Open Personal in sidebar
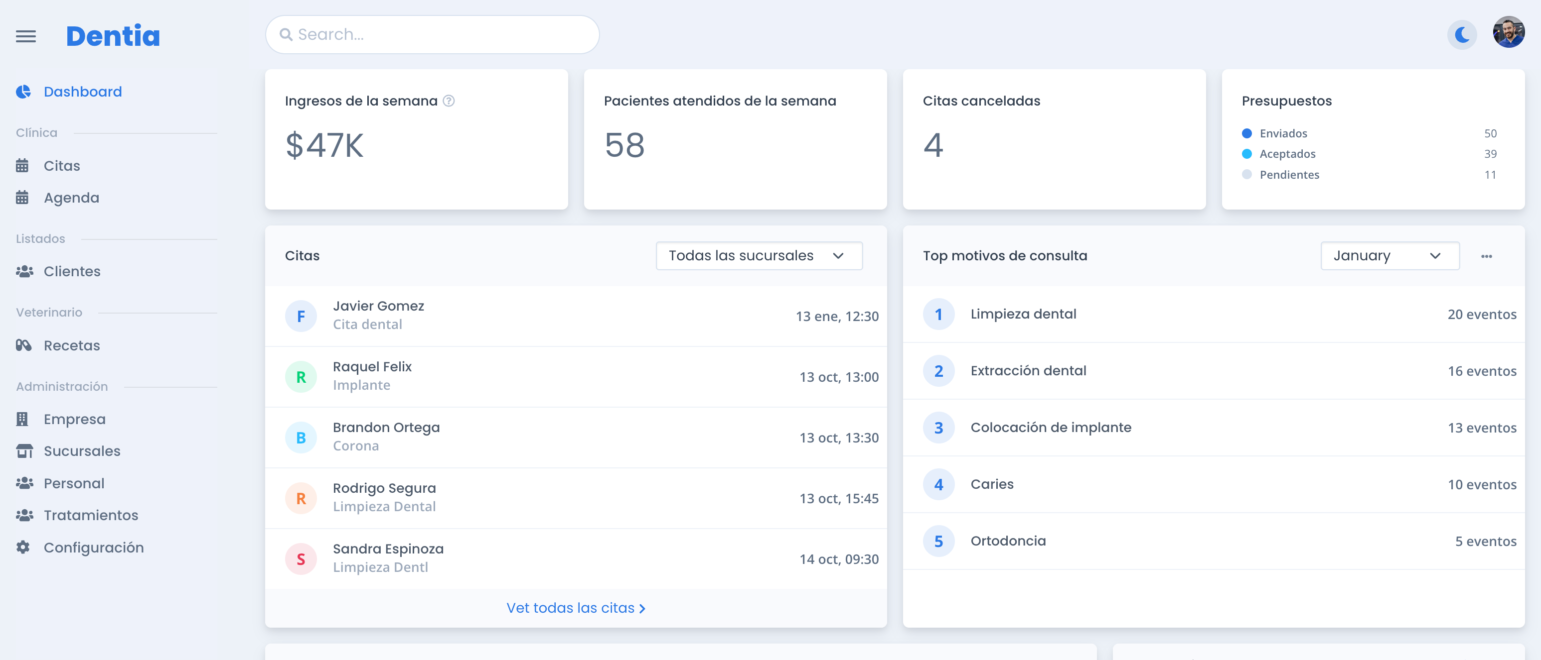1541x660 pixels. (x=74, y=483)
